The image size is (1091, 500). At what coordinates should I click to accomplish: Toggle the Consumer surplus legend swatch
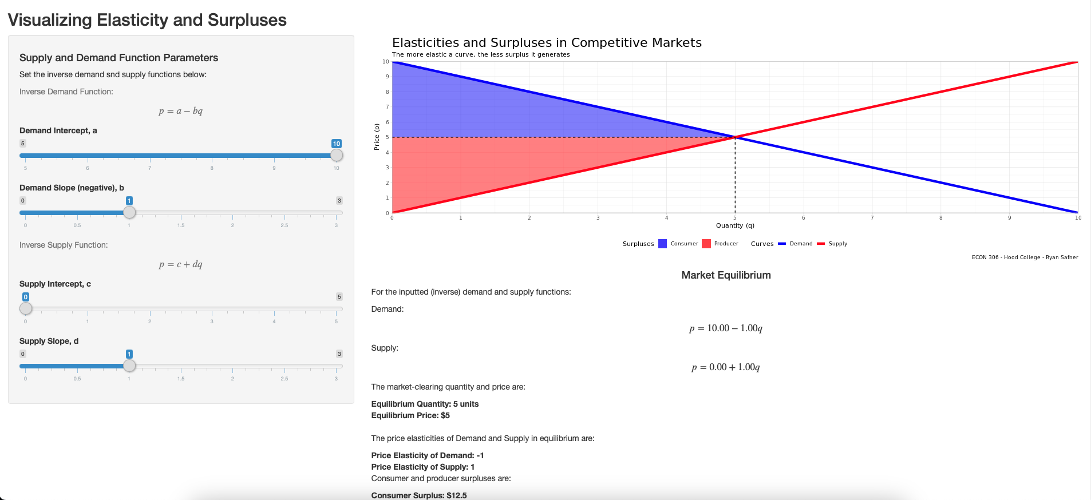click(662, 244)
